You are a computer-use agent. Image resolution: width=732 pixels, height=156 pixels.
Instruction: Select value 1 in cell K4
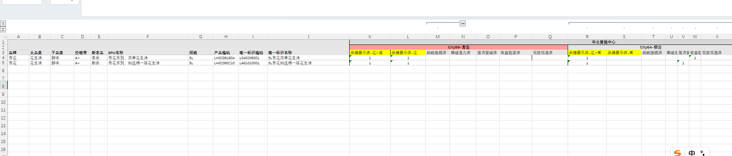coord(370,58)
